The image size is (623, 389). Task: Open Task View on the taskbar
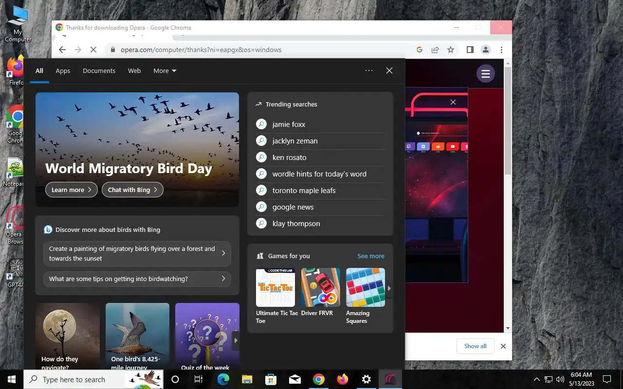click(x=198, y=379)
